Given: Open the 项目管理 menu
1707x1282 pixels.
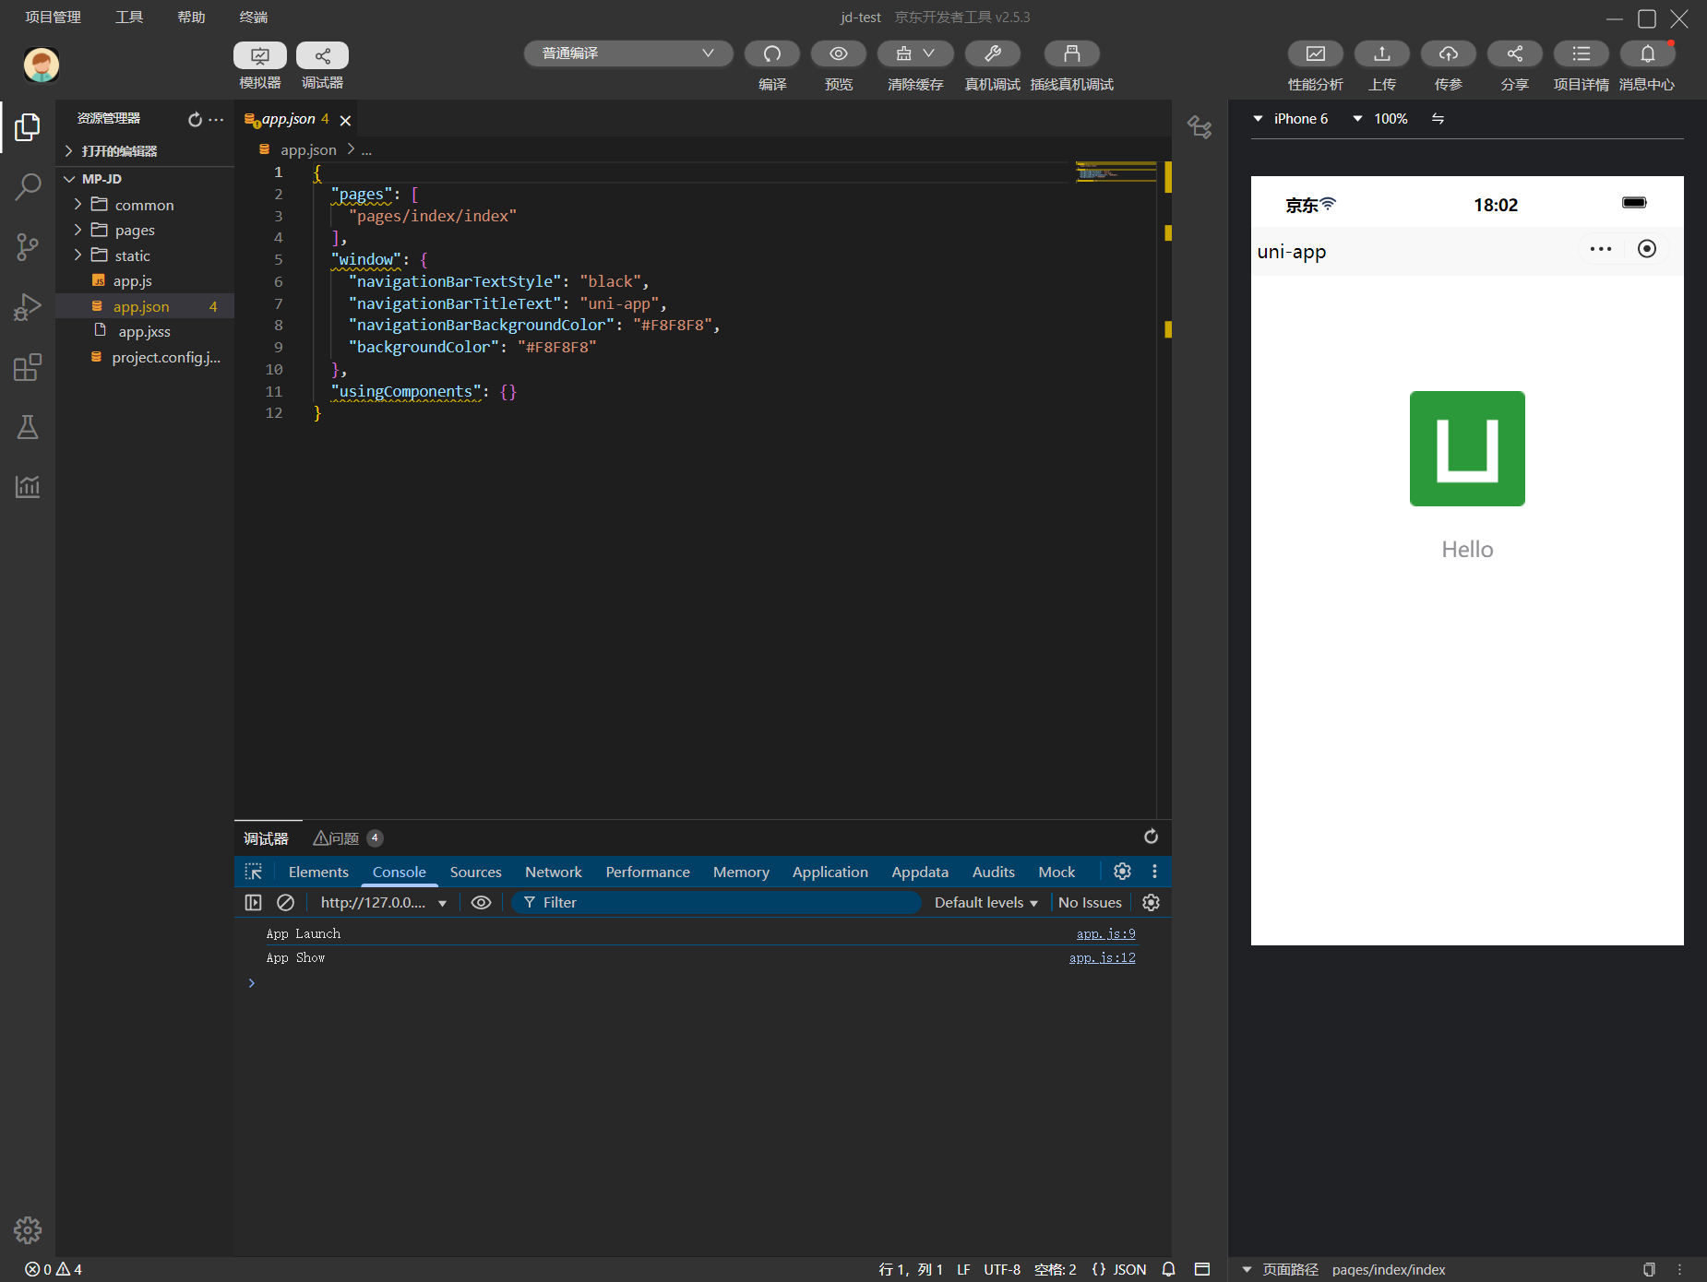Looking at the screenshot, I should (x=53, y=17).
